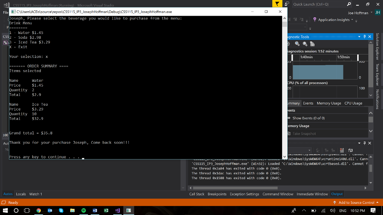Open Exception Settings tab
Screen dimensions: 383x215
click(x=244, y=194)
